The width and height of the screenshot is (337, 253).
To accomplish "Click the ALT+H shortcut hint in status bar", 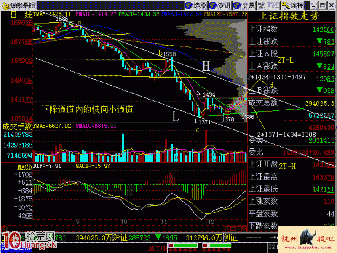I will 157,248.
